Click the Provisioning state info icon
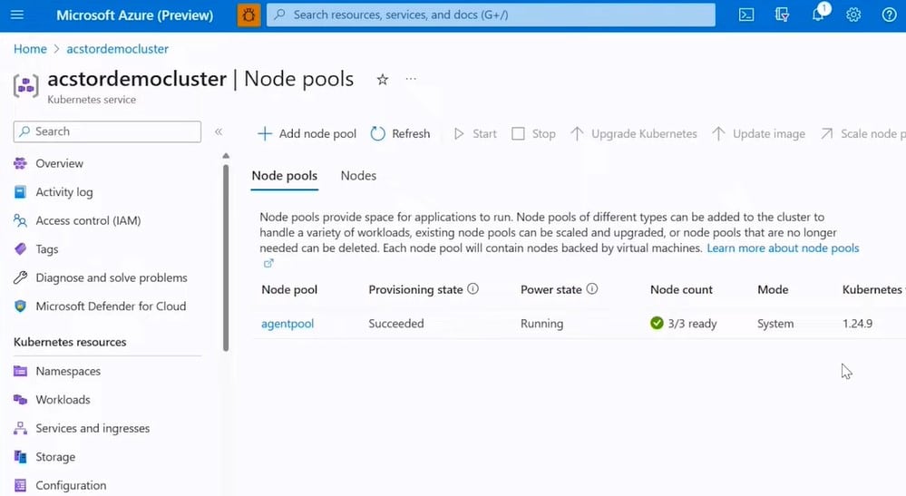 [472, 288]
